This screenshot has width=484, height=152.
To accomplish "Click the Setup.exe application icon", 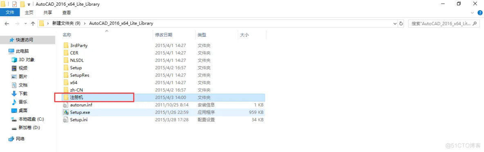I will 65,112.
